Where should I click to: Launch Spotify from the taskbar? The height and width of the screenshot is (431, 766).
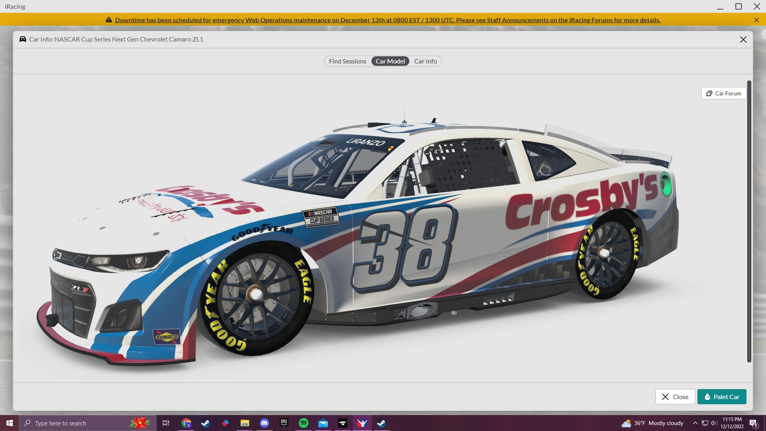(304, 423)
